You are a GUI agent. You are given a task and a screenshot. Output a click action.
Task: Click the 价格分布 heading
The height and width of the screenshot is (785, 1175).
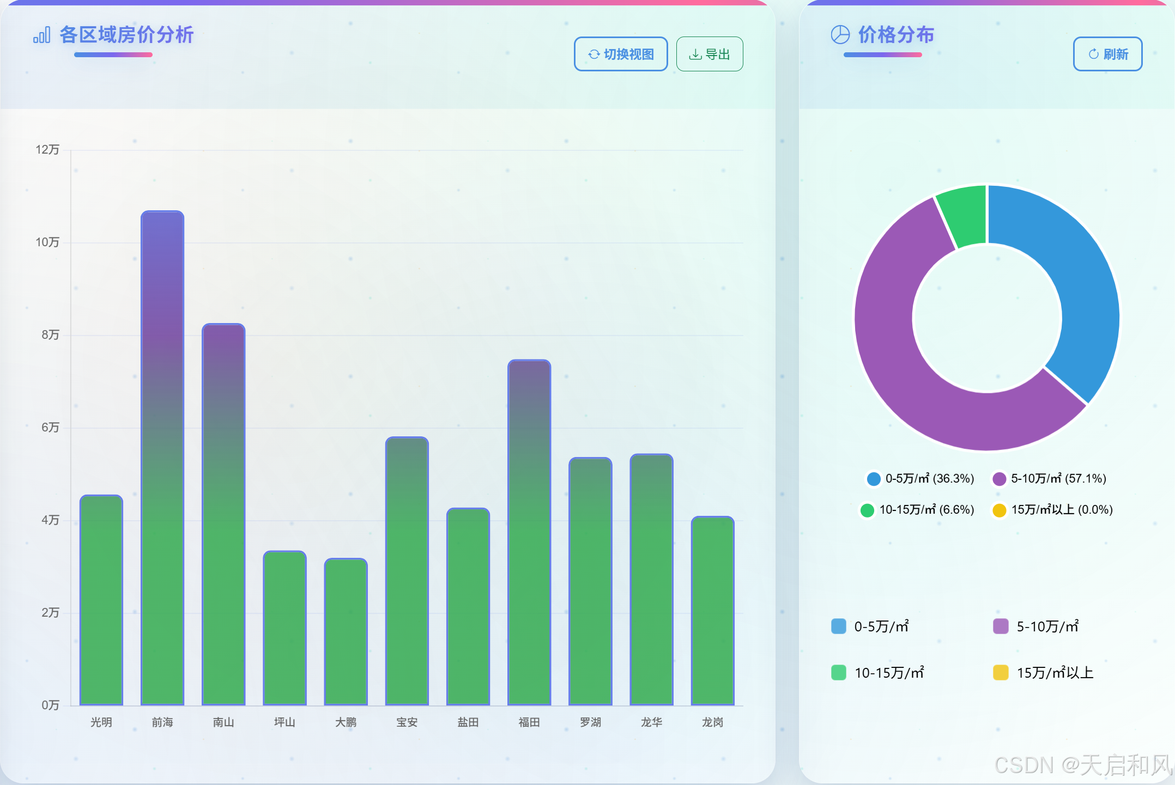(x=896, y=35)
